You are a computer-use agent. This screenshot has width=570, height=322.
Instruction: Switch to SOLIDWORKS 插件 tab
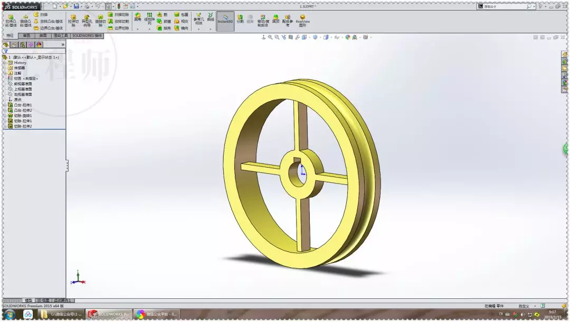87,36
